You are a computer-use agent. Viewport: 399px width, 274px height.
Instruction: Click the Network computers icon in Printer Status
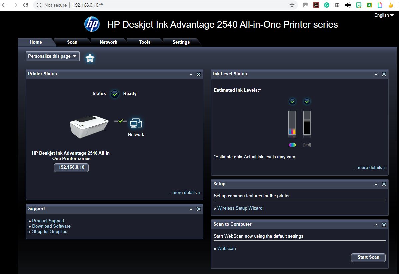(x=136, y=123)
